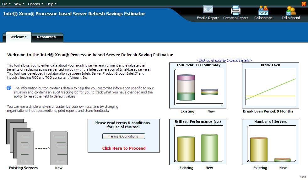This screenshot has width=308, height=195.
Task: Click 'Break Even Period: 9 Months' text
Action: (x=268, y=111)
